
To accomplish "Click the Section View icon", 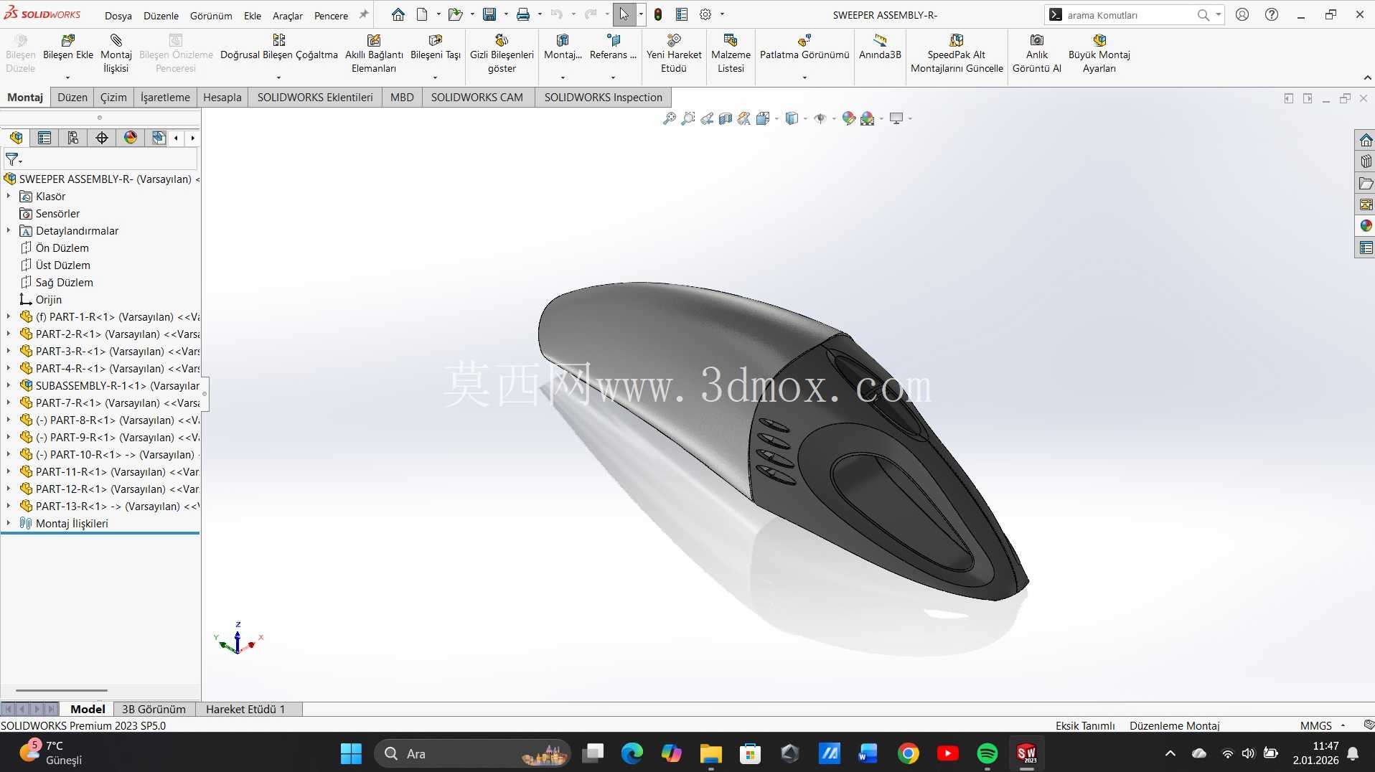I will tap(726, 118).
